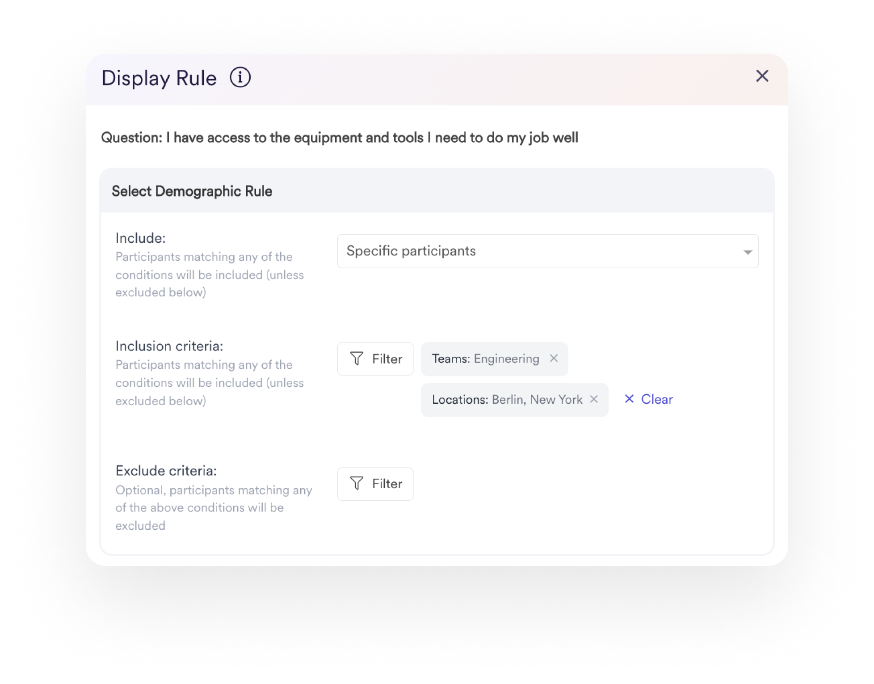874x684 pixels.
Task: Click the X icon on Locations: Berlin, New York
Action: 597,400
